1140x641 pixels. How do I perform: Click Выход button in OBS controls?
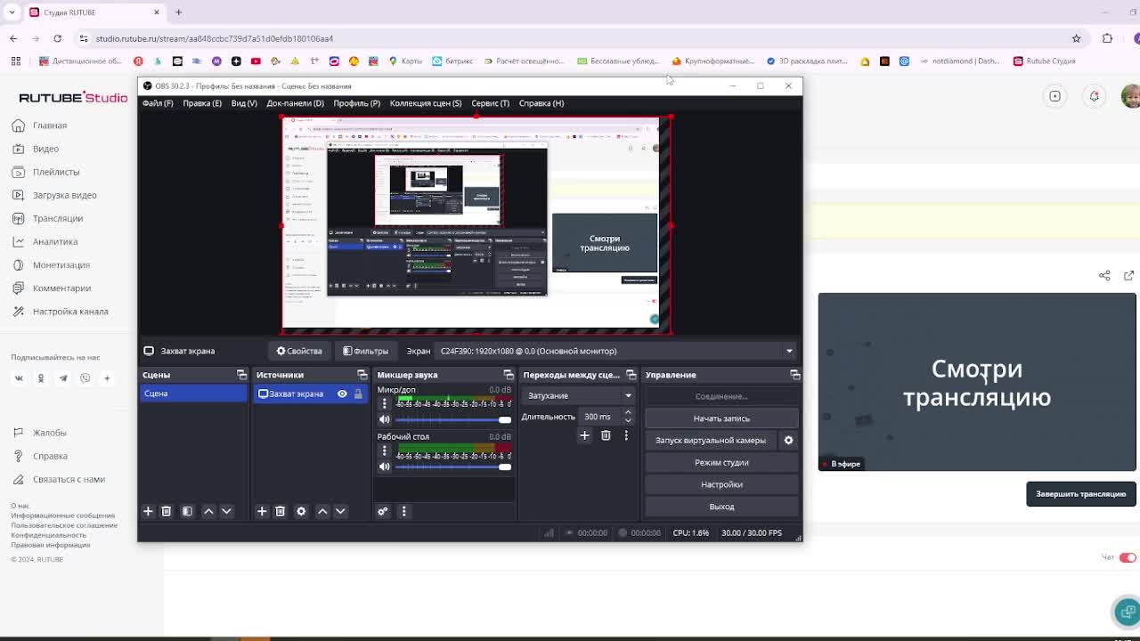(721, 507)
